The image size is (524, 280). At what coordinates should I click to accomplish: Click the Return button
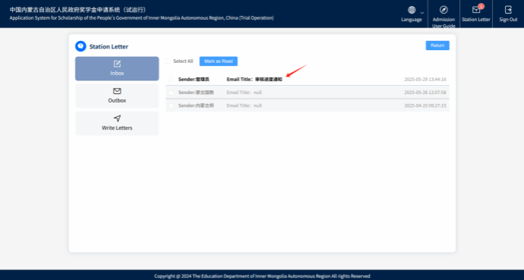[437, 46]
